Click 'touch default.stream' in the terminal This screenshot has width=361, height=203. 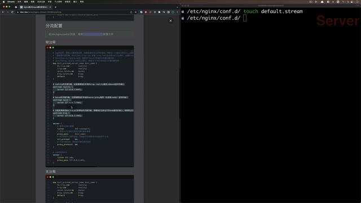click(x=273, y=11)
